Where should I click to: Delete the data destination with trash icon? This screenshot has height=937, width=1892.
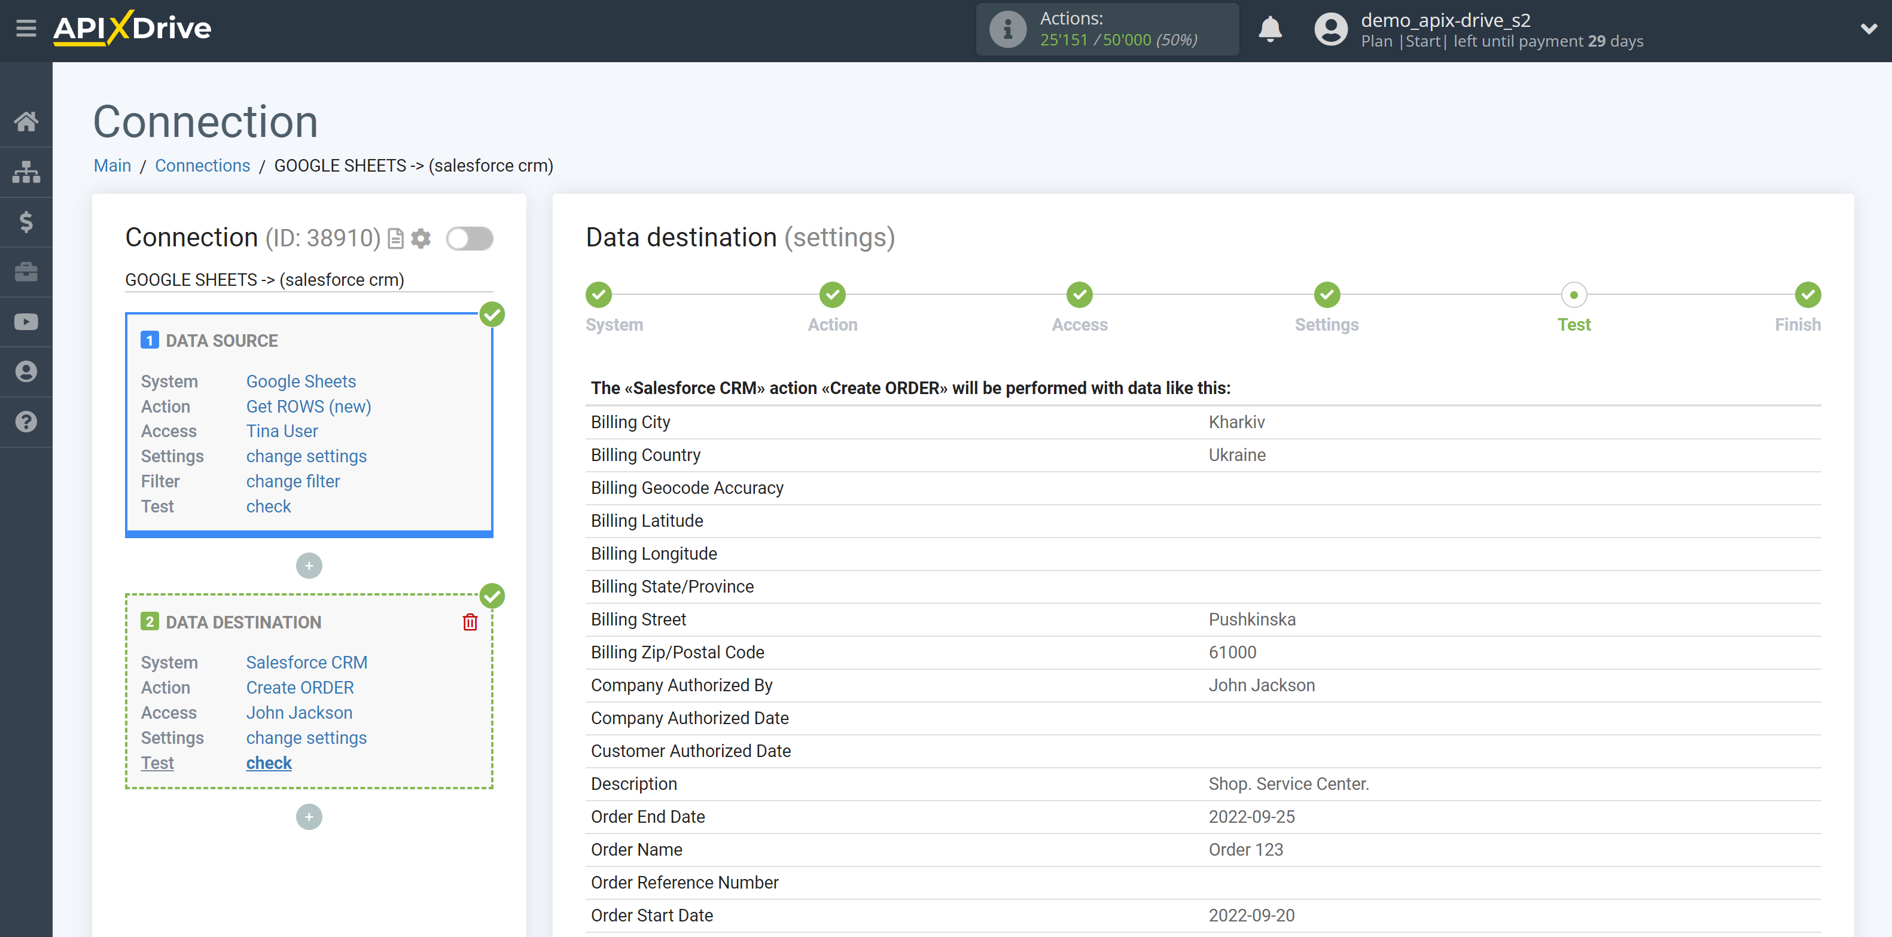click(x=470, y=622)
